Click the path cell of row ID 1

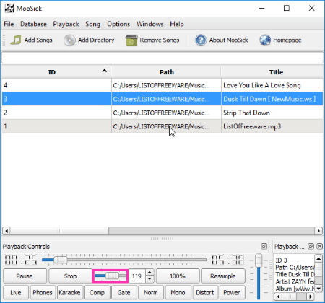click(x=166, y=126)
